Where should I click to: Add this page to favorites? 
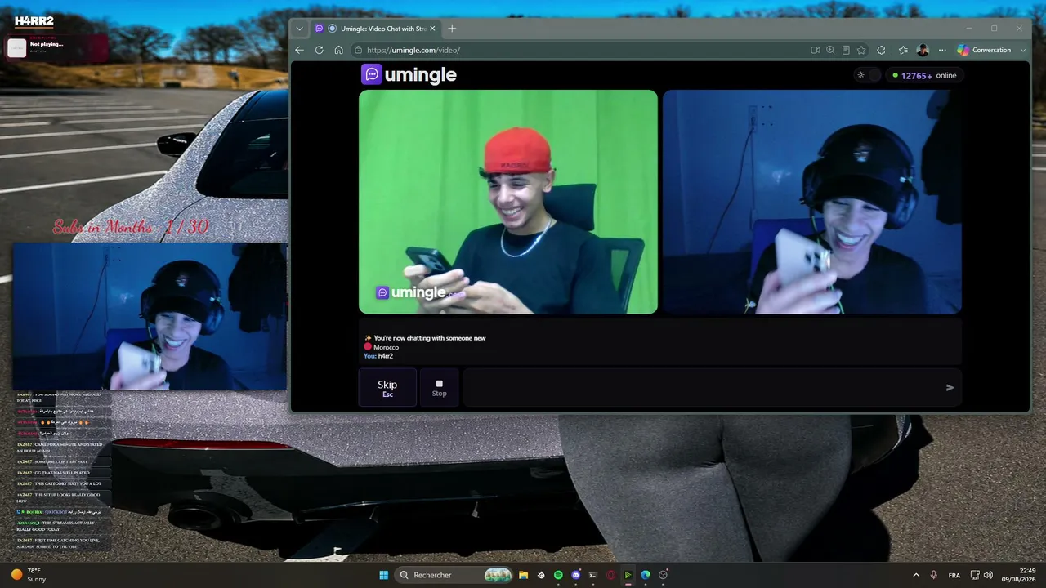pos(861,50)
